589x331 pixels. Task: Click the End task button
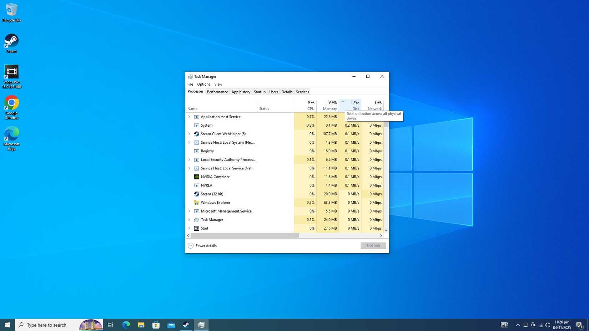coord(373,245)
